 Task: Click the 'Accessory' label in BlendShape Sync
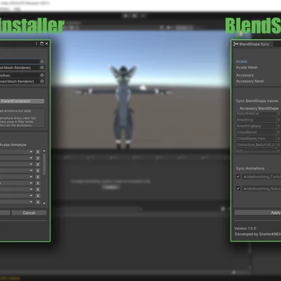pos(245,75)
